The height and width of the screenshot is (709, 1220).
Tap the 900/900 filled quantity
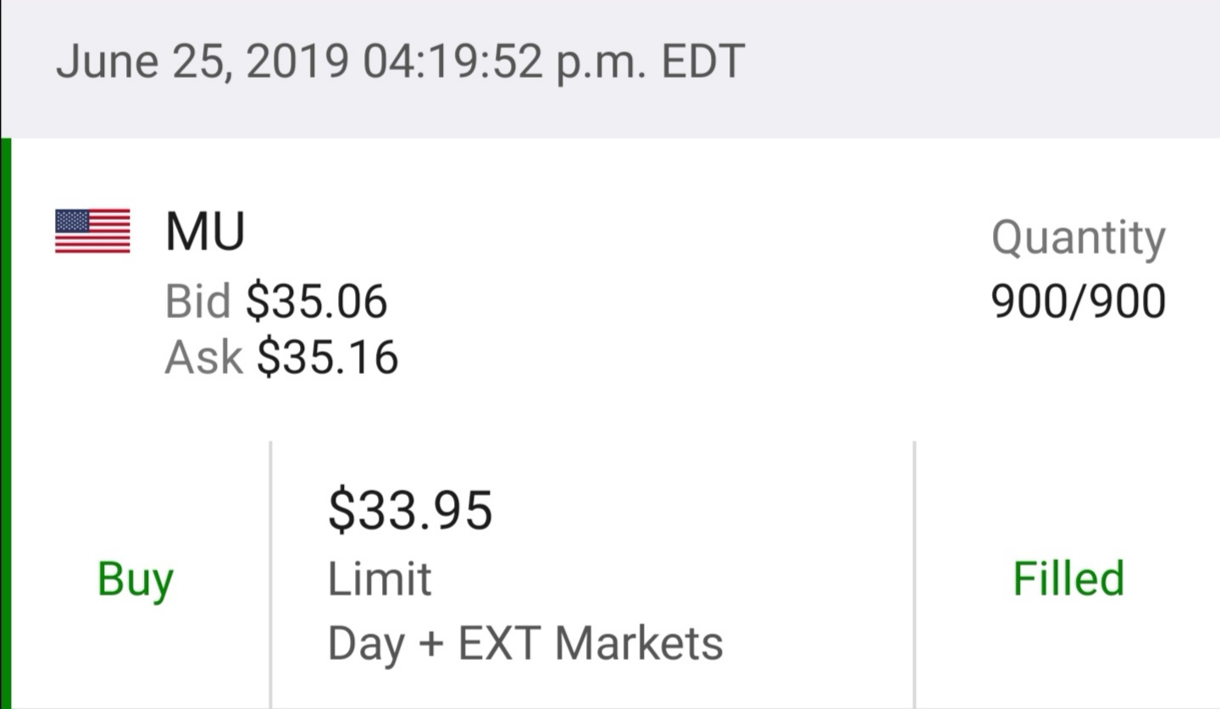click(x=1079, y=301)
